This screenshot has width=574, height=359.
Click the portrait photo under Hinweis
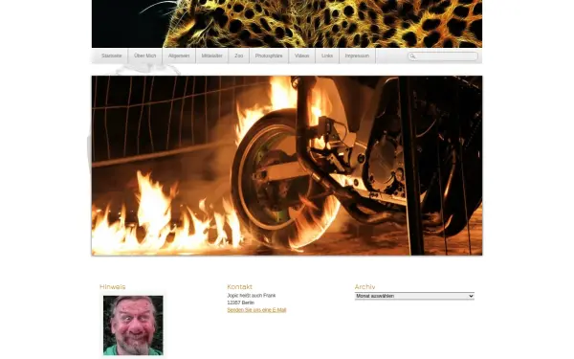point(133,325)
